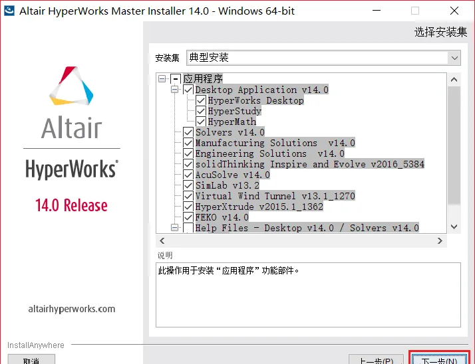Uncheck Engineering Solutions v14.0 checkbox
Image resolution: width=475 pixels, height=364 pixels.
(x=188, y=153)
